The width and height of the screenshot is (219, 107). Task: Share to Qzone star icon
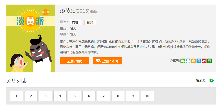pos(193,61)
